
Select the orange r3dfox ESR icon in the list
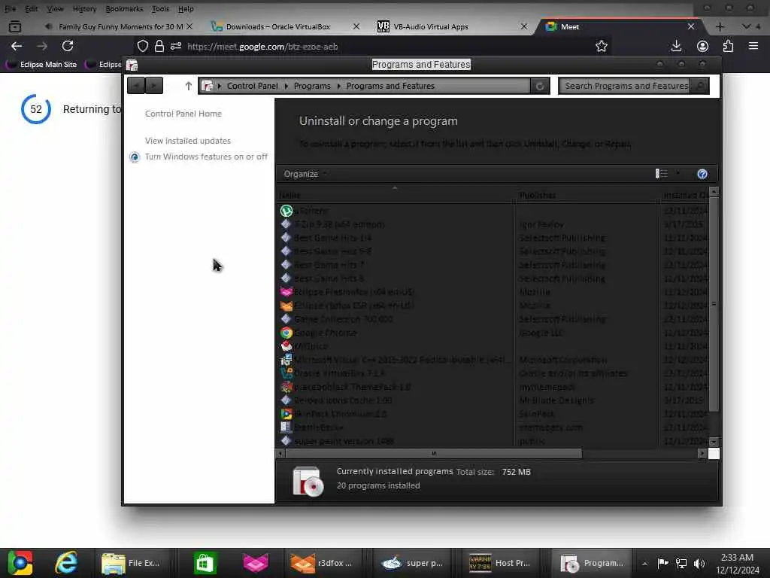(286, 306)
